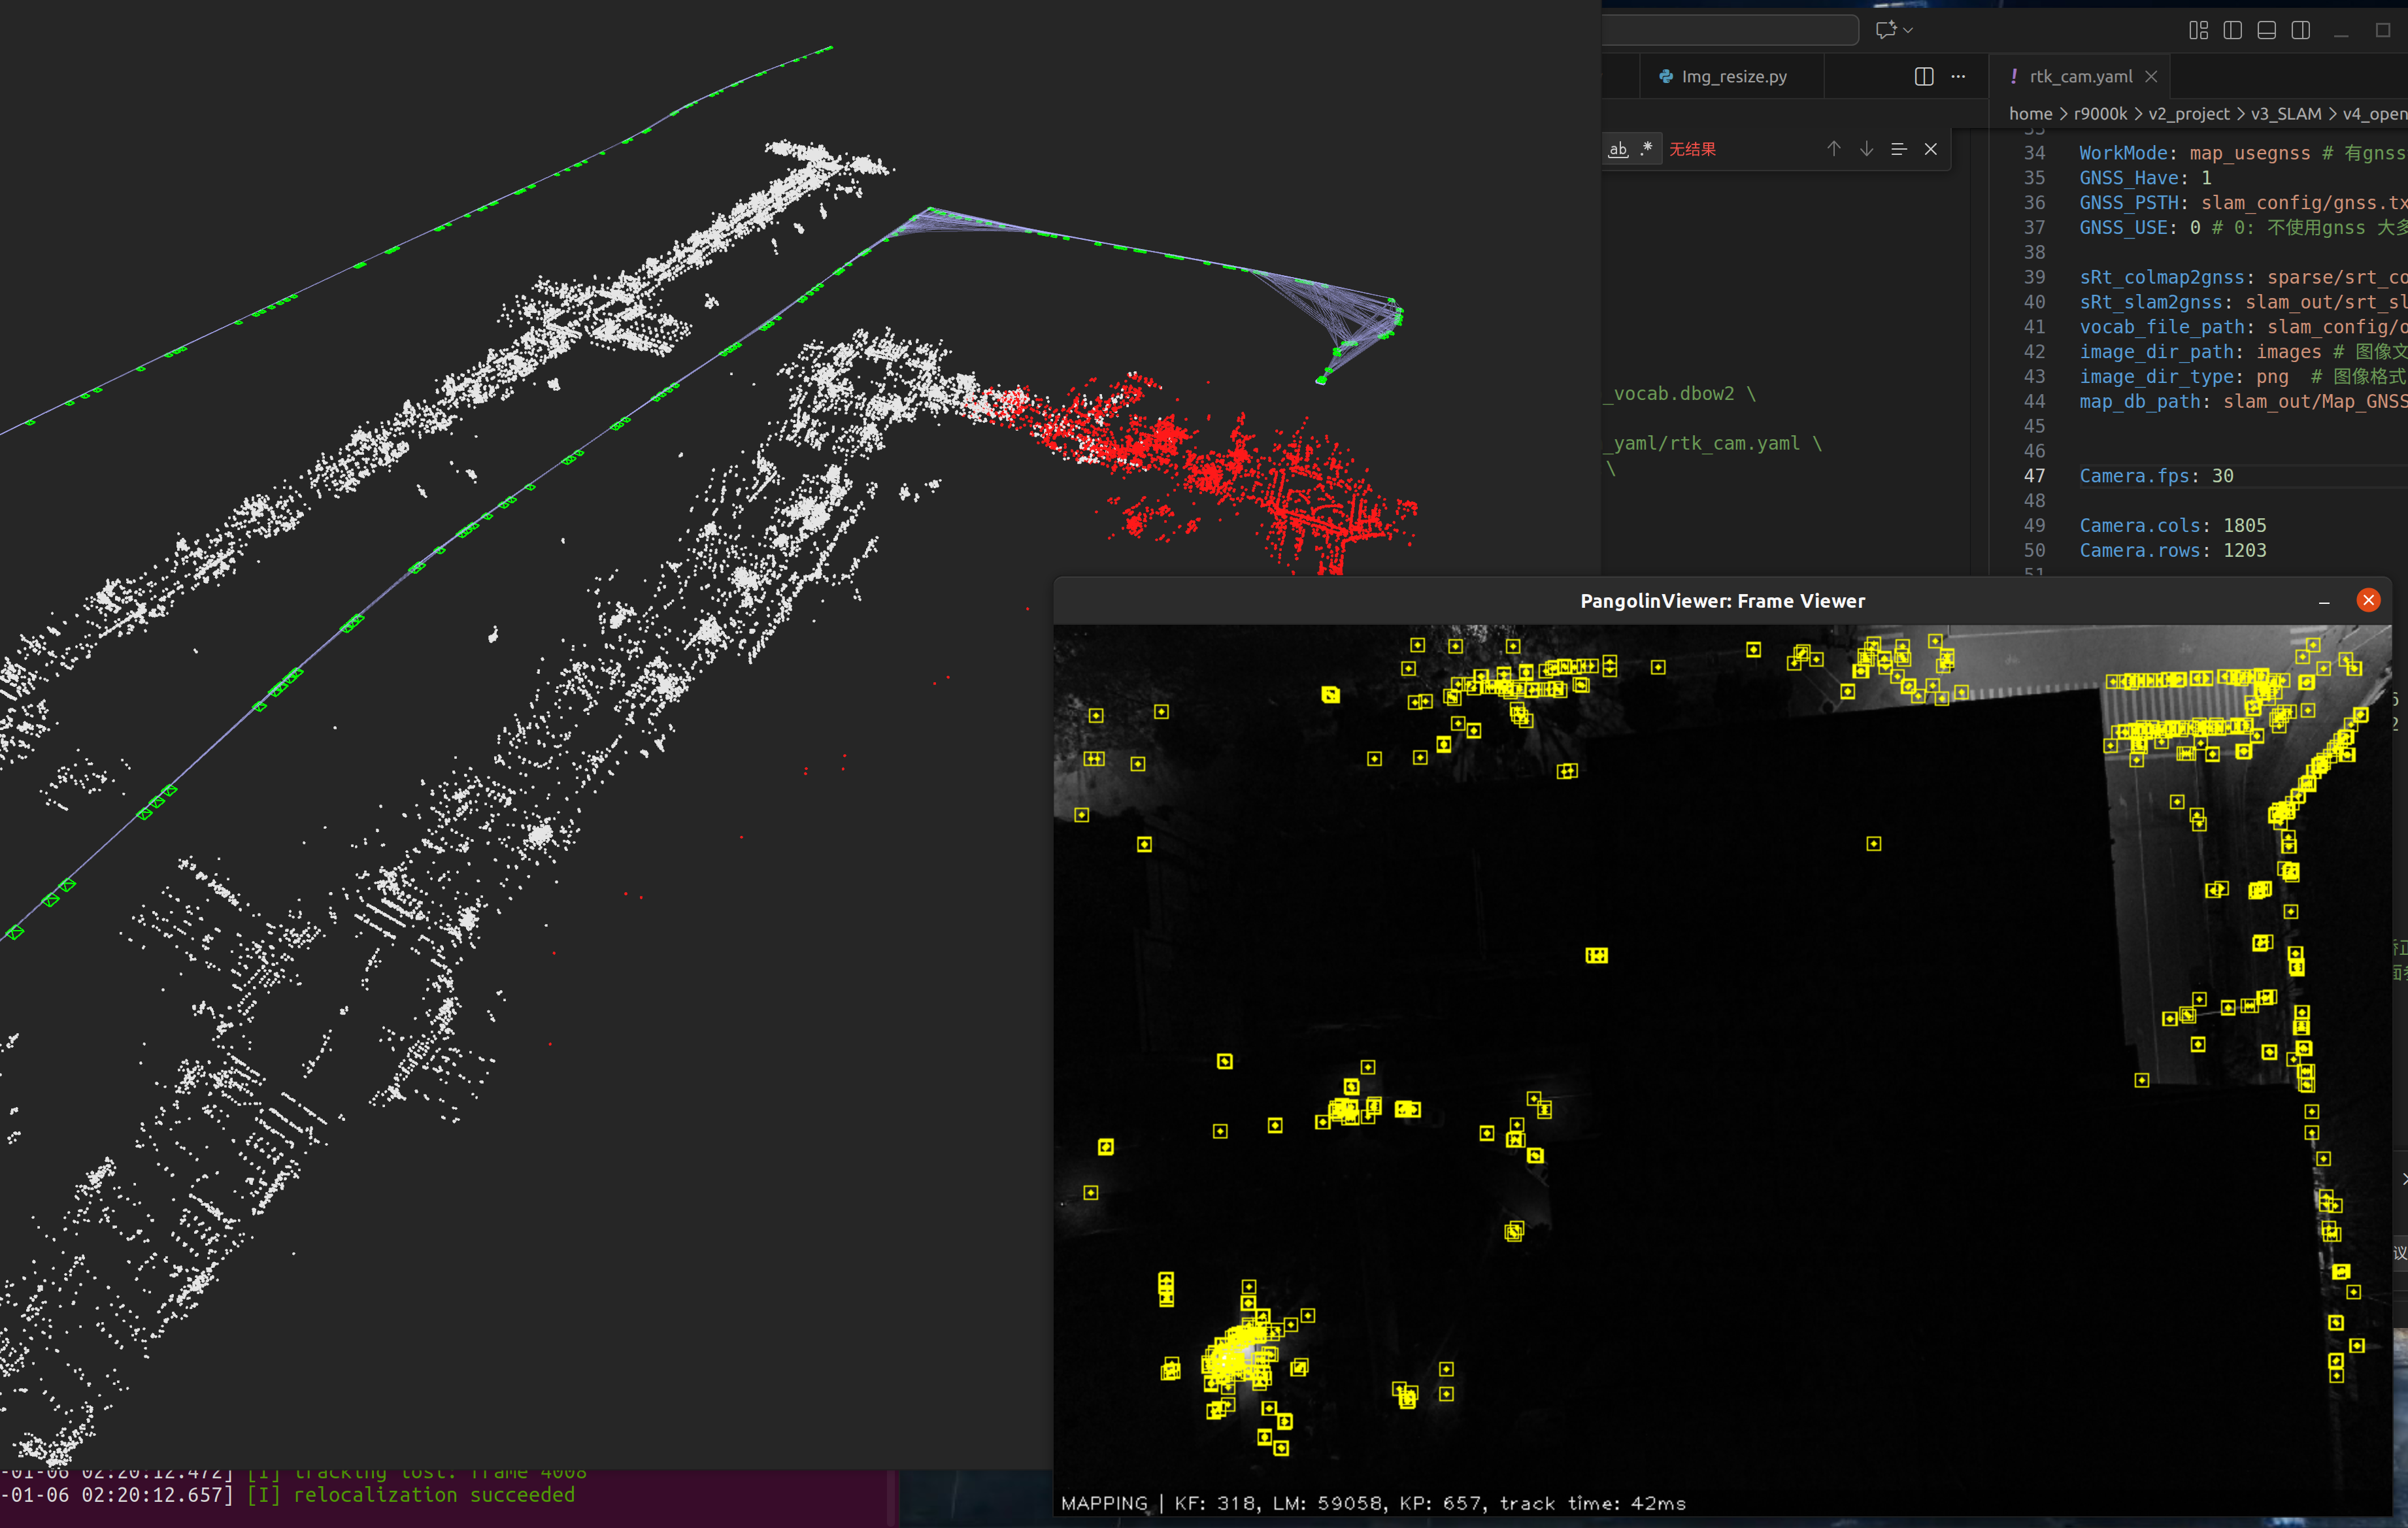Enable regular expression search option

[1646, 149]
